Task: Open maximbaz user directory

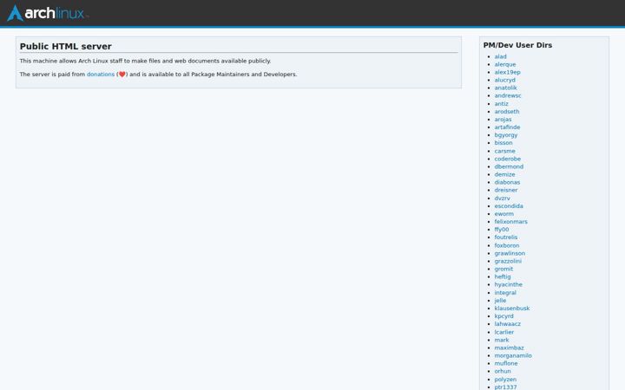Action: (x=509, y=348)
